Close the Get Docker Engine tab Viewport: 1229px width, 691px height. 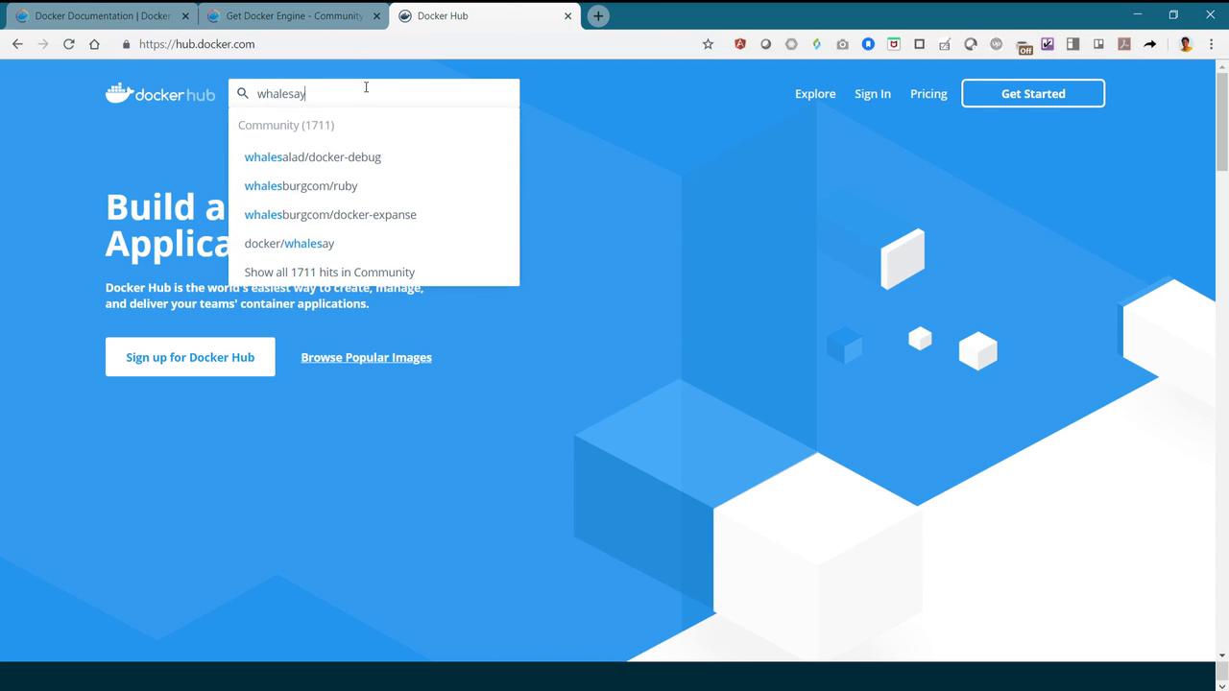(376, 16)
